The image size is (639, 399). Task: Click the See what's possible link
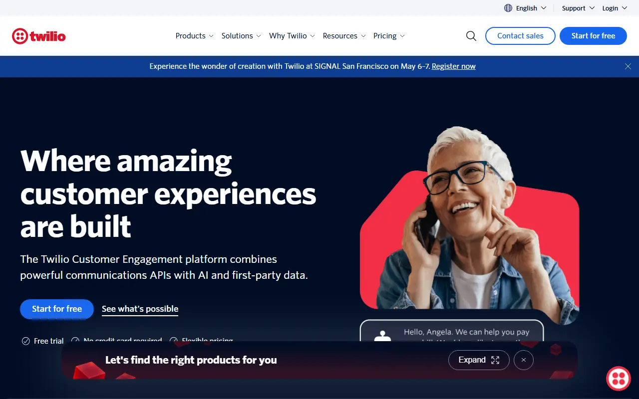tap(140, 309)
